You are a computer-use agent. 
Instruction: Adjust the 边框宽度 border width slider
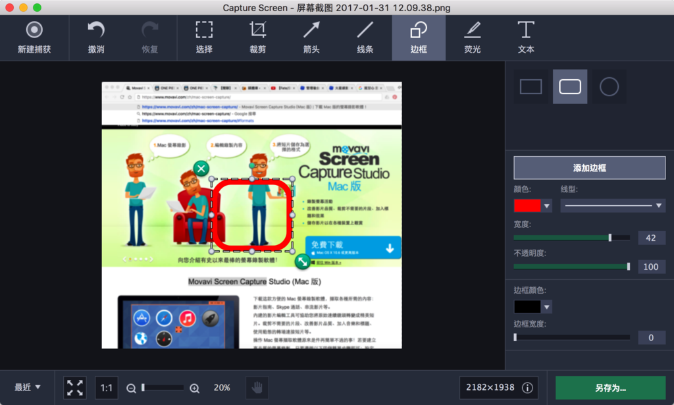coord(572,337)
